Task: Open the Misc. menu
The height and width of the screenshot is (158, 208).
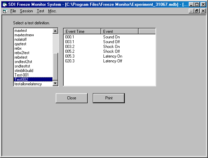Action: (52, 11)
